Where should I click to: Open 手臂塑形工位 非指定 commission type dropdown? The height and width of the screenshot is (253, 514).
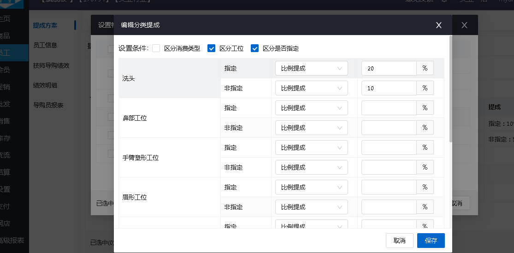(312, 167)
